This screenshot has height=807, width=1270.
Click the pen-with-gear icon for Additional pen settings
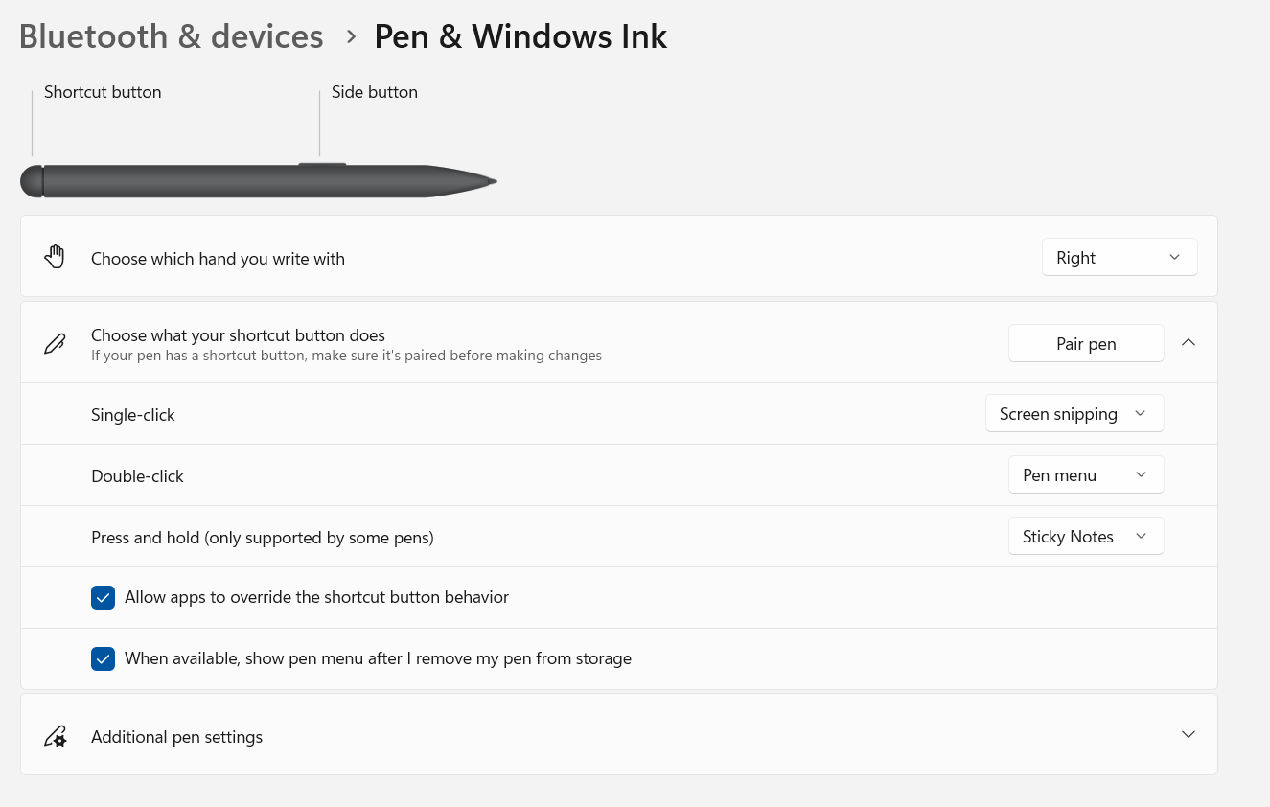[55, 736]
